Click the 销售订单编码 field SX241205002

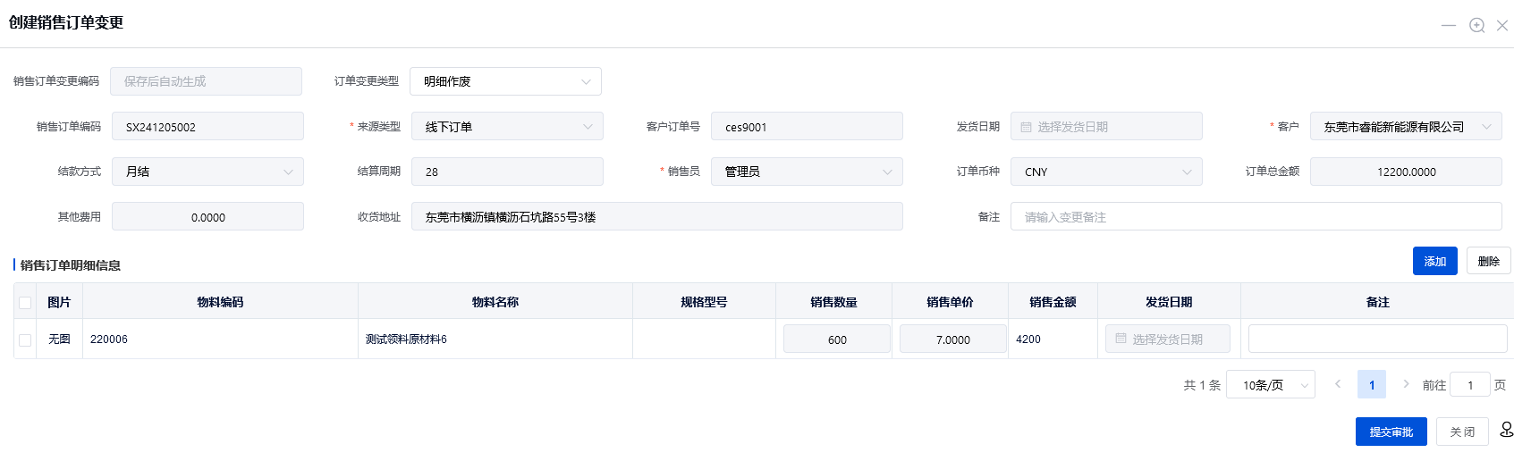pyautogui.click(x=207, y=126)
